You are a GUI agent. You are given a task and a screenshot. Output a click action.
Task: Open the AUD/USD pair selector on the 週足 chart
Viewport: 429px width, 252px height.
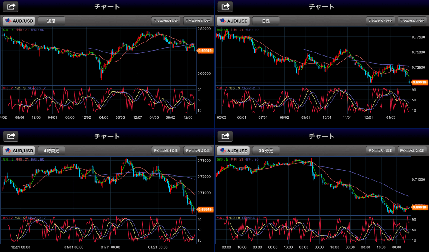pos(18,21)
